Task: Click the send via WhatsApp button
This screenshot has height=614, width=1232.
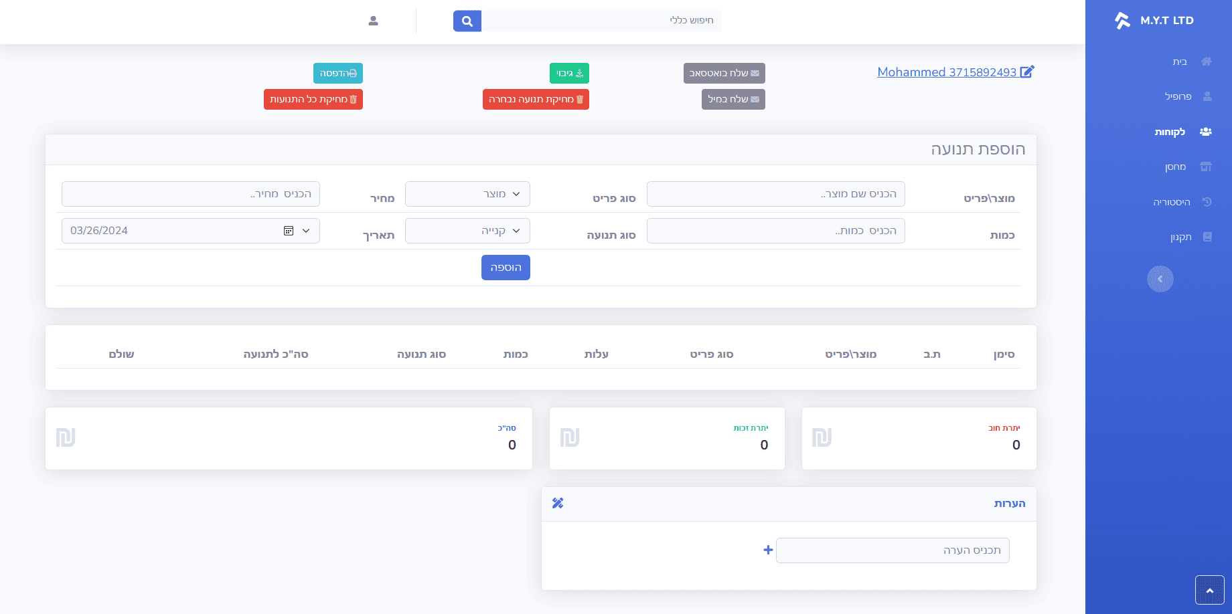Action: [x=724, y=73]
